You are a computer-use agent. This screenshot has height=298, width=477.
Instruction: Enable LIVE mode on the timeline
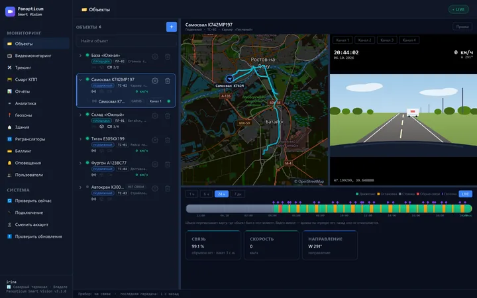coord(465,194)
